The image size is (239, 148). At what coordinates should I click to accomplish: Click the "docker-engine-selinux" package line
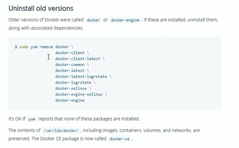[x=79, y=94]
